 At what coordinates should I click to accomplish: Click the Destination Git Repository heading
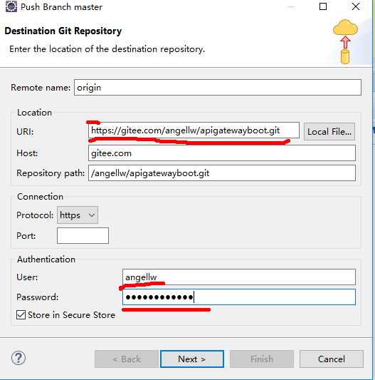[63, 31]
